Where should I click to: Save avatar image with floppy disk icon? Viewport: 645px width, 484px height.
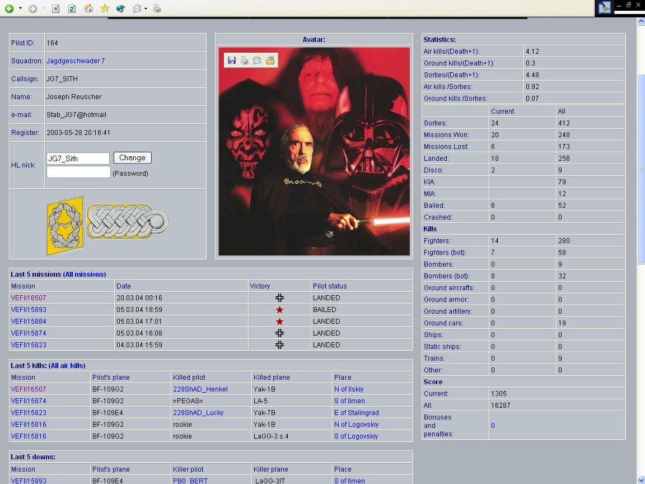pos(232,61)
